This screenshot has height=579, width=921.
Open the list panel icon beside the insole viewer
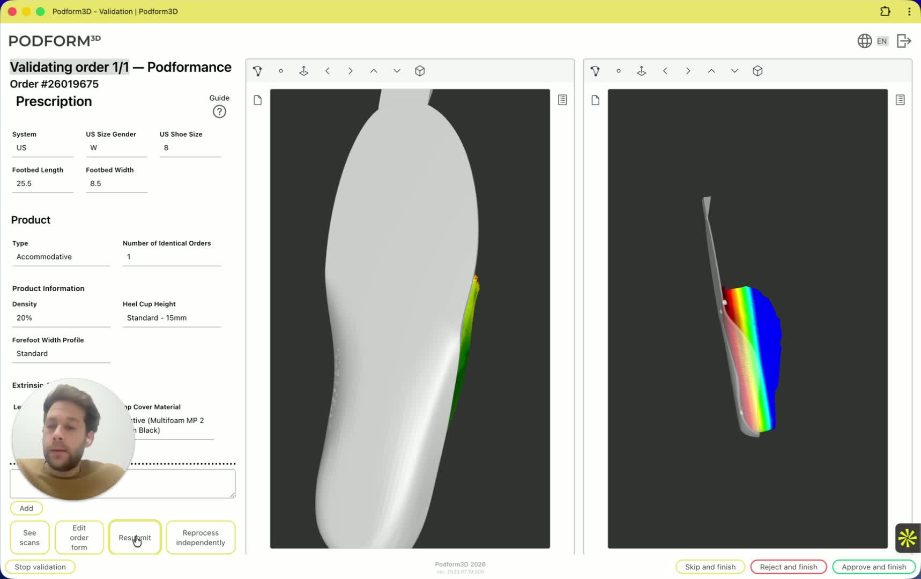(562, 100)
